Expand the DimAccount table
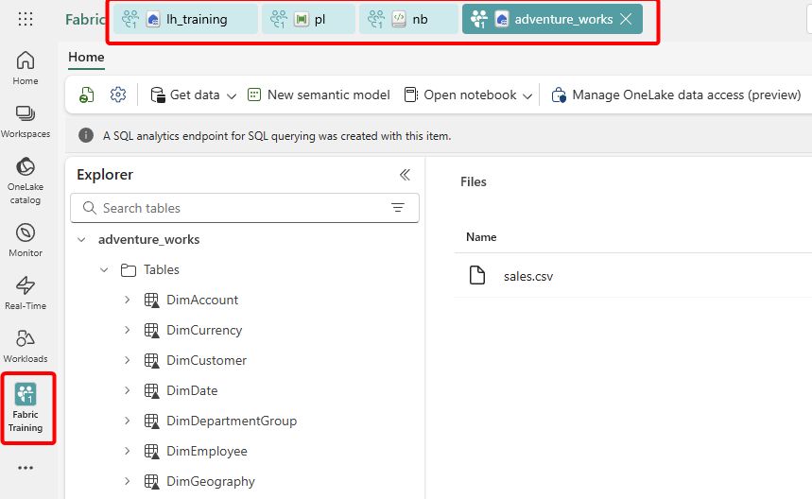812x499 pixels. coord(128,300)
